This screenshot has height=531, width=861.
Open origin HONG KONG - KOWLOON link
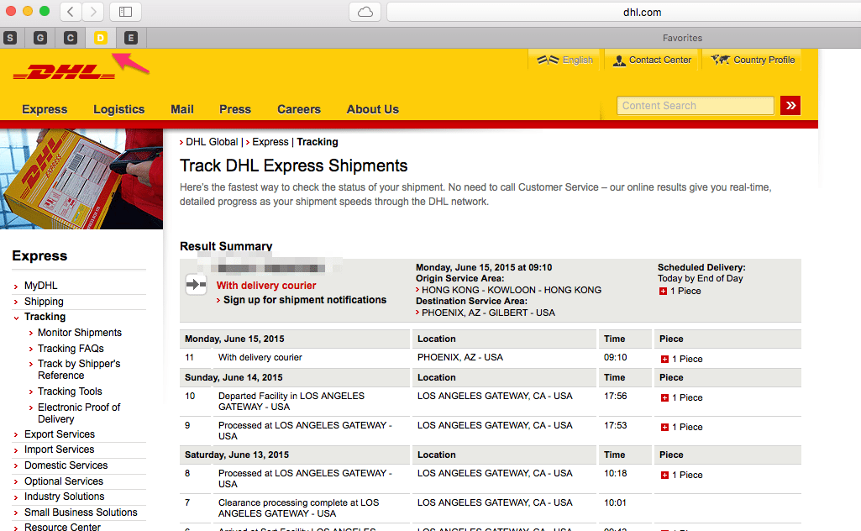point(512,290)
